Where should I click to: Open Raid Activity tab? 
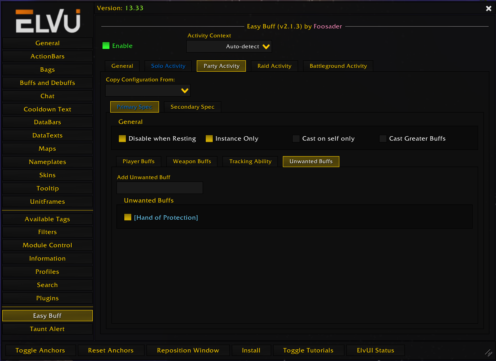coord(274,66)
